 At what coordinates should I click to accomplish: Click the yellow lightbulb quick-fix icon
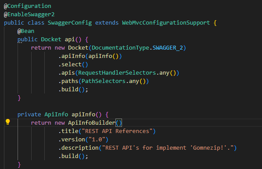tap(8, 122)
